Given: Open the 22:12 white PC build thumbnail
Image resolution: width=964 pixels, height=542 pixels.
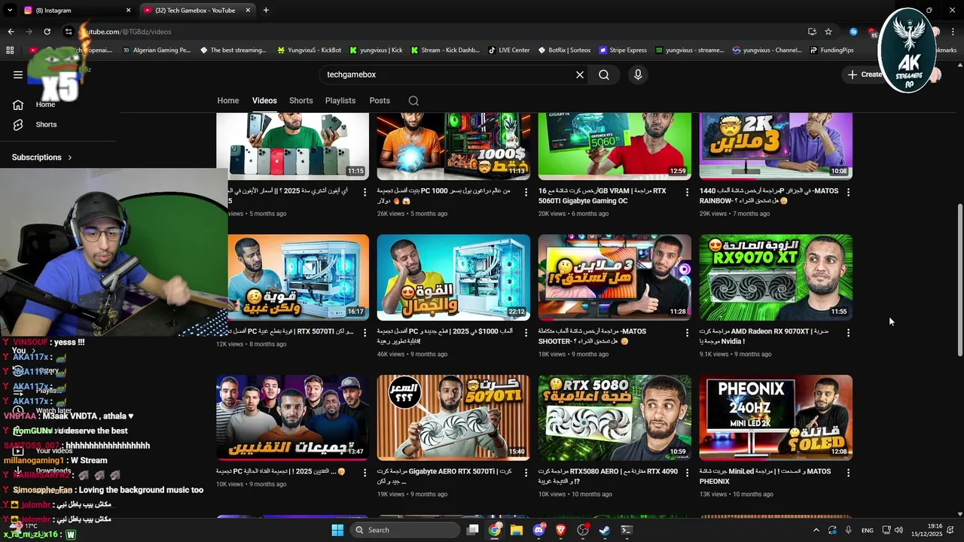Looking at the screenshot, I should point(453,277).
